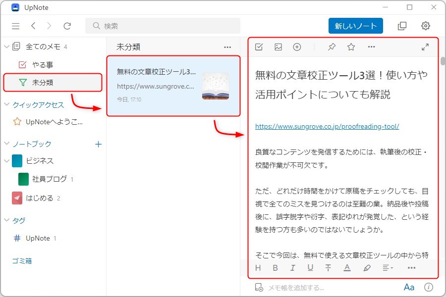
Task: Click the 今日, 17:10 timestamp
Action: coord(129,99)
